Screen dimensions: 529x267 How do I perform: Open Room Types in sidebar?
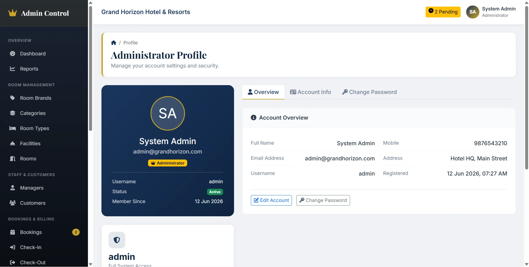point(44,128)
